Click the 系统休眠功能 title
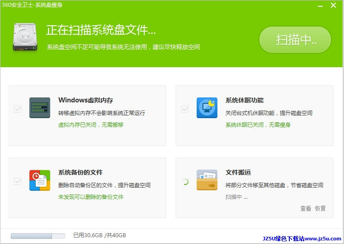 (x=245, y=100)
